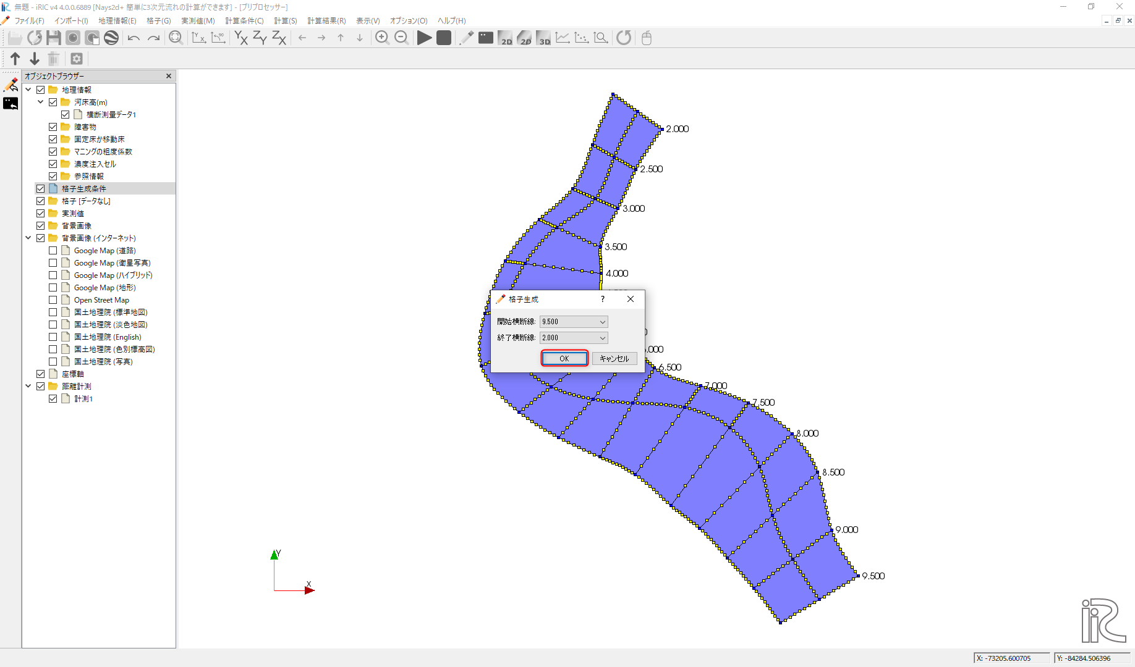Select the 格子 [データなし] tree item

click(x=86, y=201)
